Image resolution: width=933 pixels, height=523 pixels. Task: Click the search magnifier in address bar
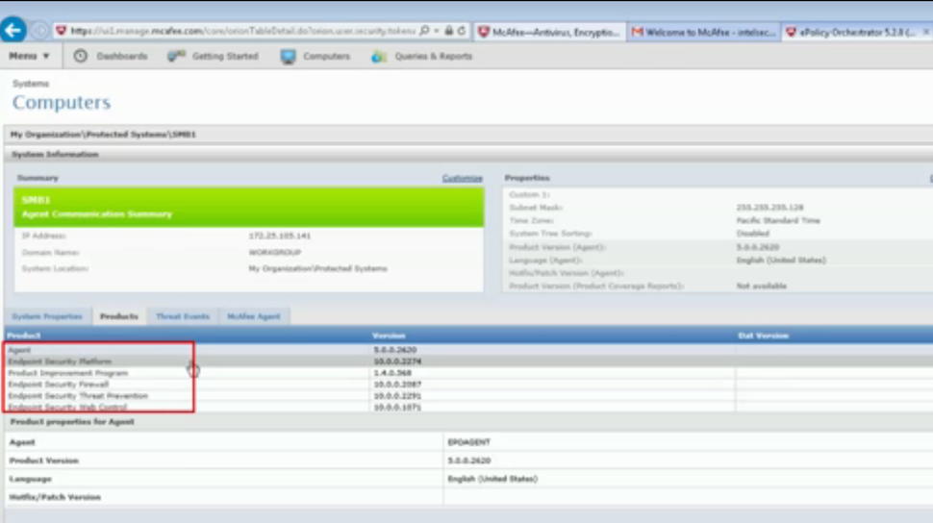(423, 31)
